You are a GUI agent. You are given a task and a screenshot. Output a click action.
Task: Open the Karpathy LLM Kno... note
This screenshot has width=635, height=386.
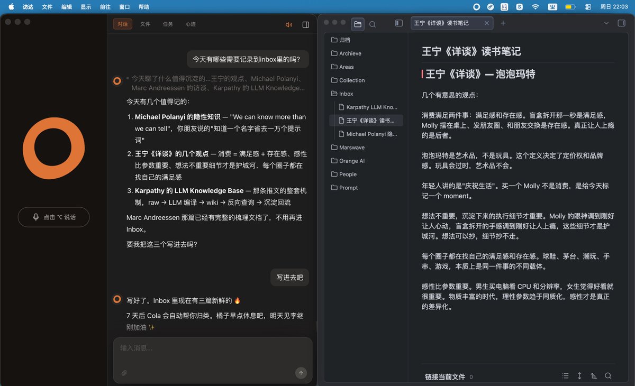[x=369, y=107]
